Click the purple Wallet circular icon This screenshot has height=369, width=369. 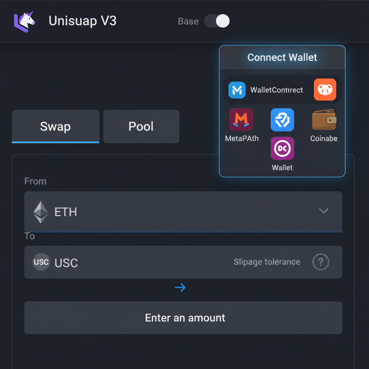click(x=282, y=148)
